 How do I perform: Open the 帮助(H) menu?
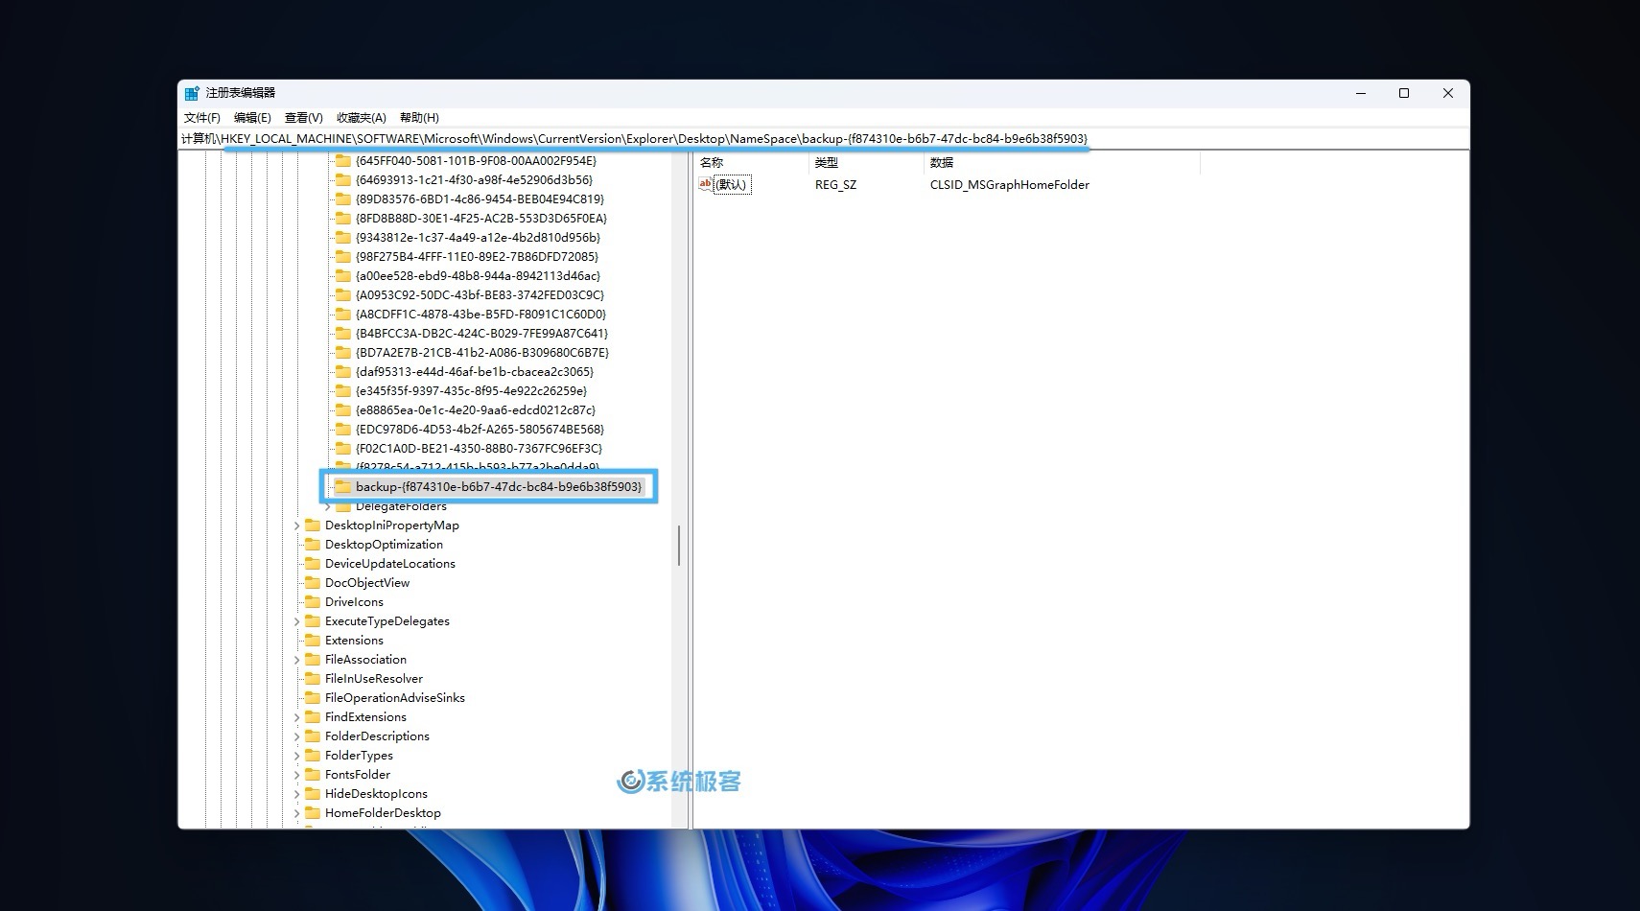[419, 118]
